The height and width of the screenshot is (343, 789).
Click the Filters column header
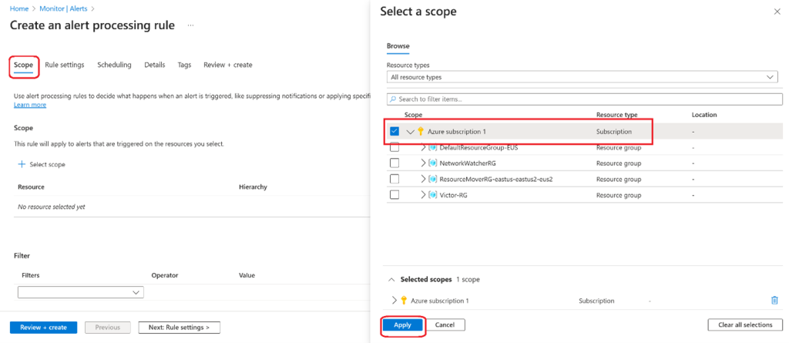[31, 275]
